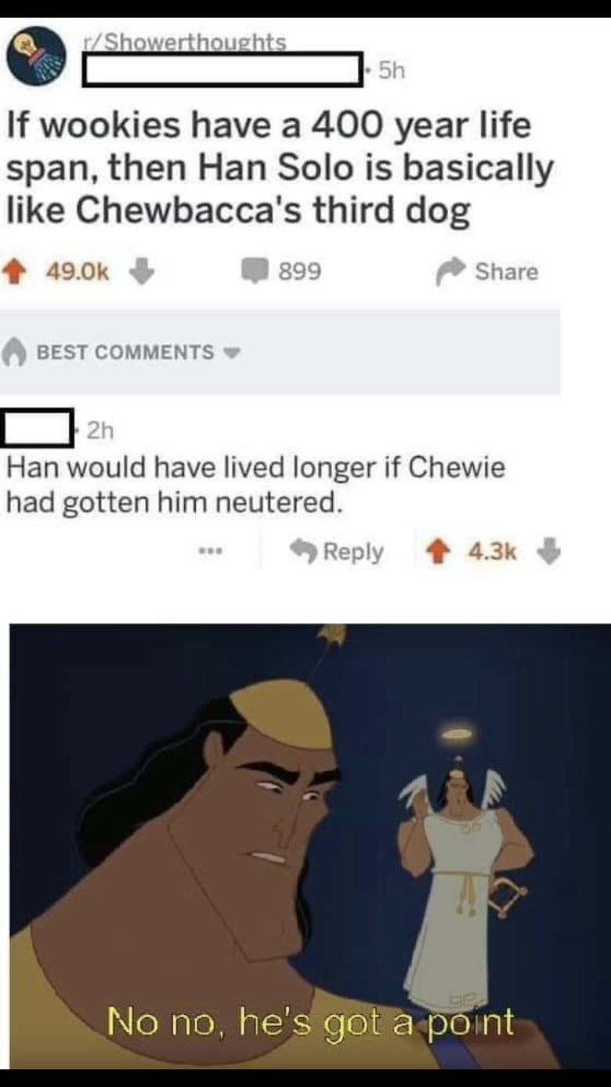Open the 899 comments icon
This screenshot has height=1087, width=611.
[x=254, y=272]
